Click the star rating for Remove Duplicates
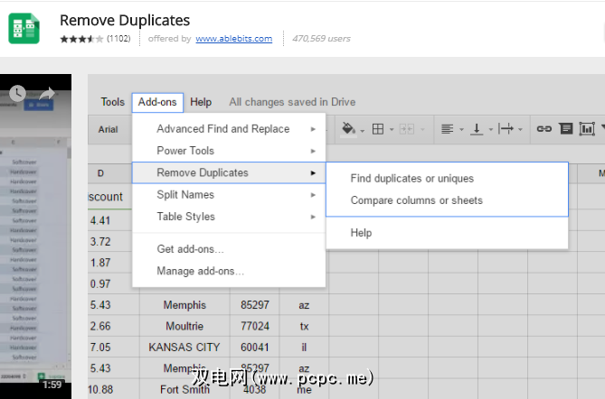Screen dimensions: 605x399 81,39
